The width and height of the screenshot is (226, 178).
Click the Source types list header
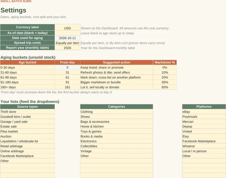pyautogui.click(x=28, y=107)
